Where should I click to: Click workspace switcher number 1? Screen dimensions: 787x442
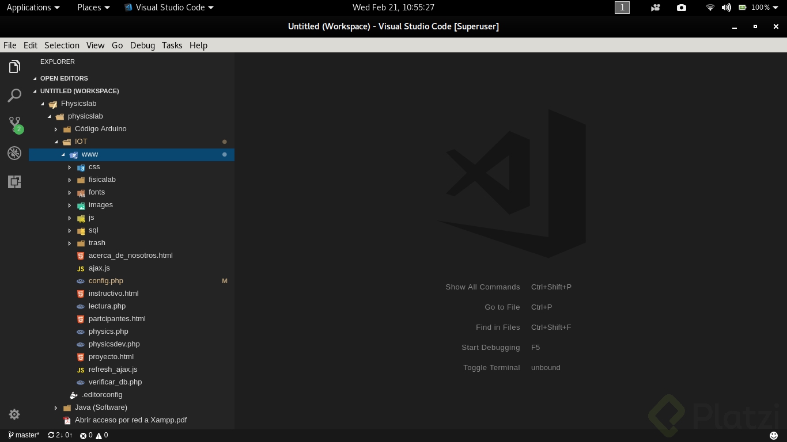click(622, 7)
